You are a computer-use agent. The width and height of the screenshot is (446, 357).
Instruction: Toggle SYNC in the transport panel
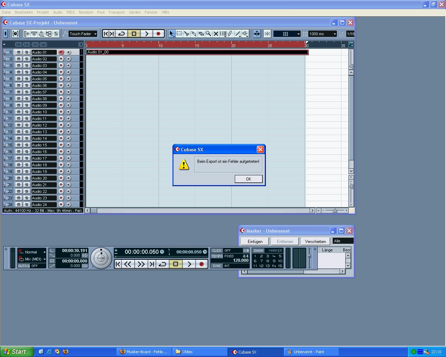pyautogui.click(x=217, y=266)
